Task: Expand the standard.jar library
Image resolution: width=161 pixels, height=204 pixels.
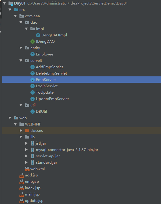Action: coord(26,162)
